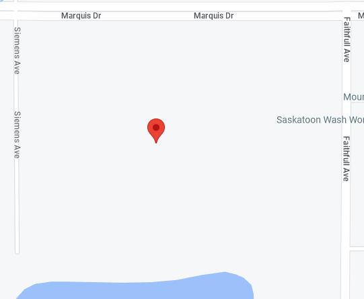
Task: Select the upper Siemens Ave label
Action: (x=17, y=51)
